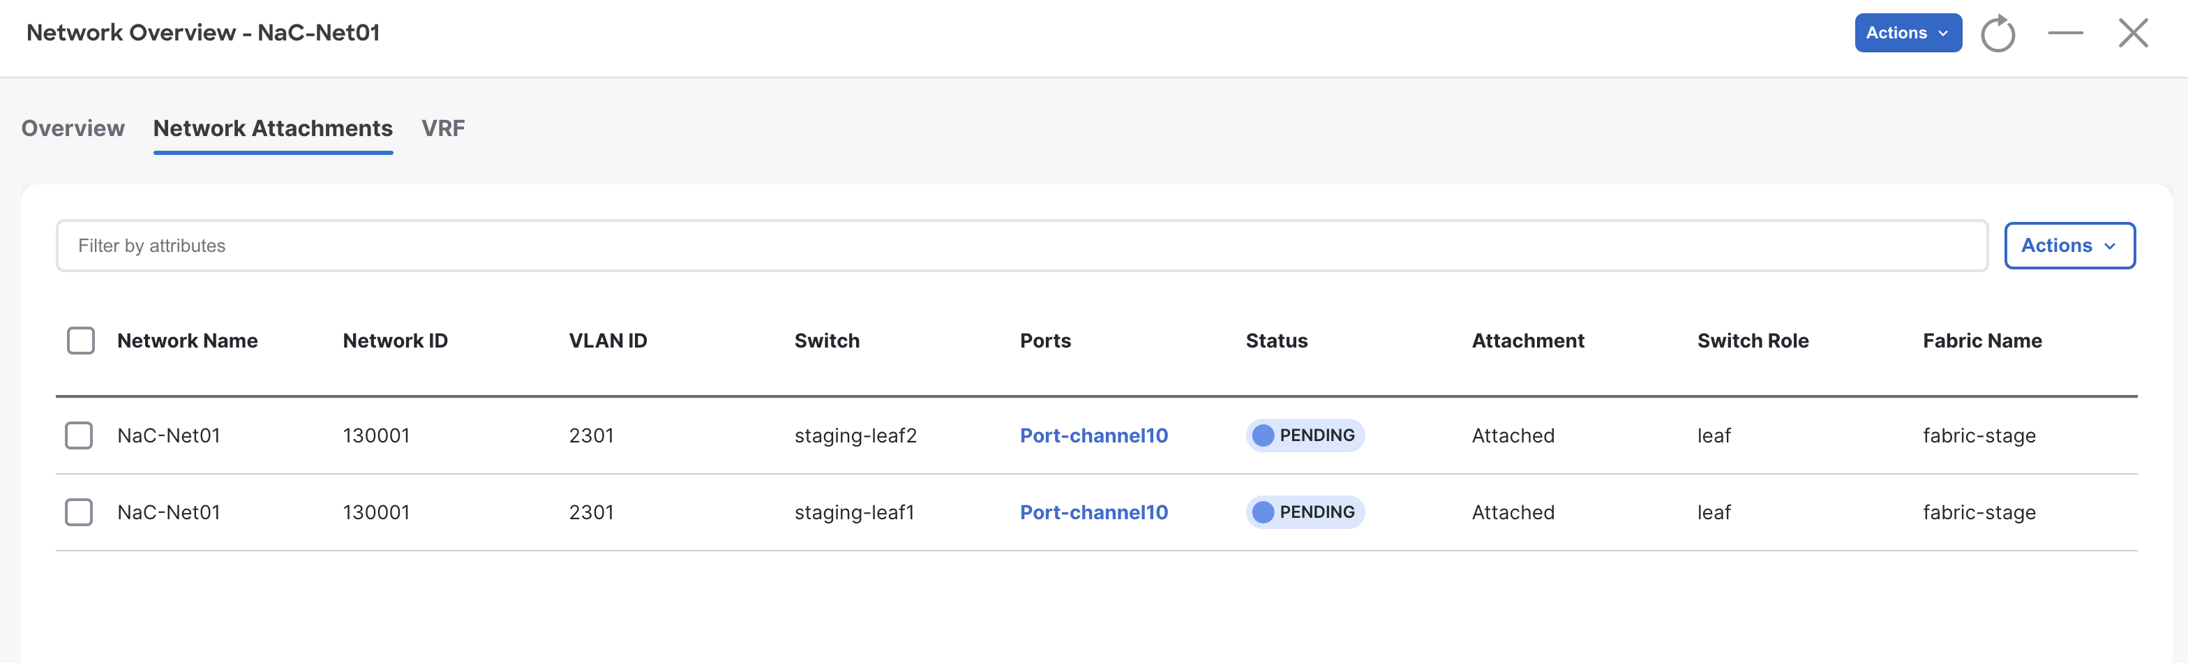Focus the Filter by attributes field
The image size is (2188, 663).
(x=1022, y=246)
